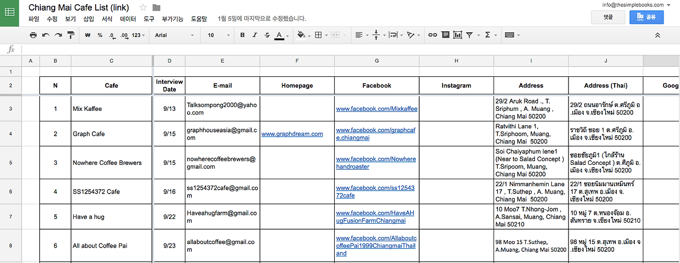The image size is (680, 263).
Task: Open Graph Cafe facebook link
Action: coord(376,134)
